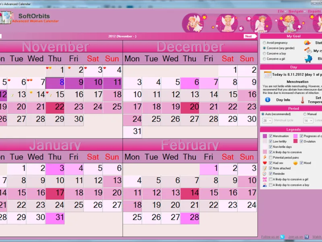
Task: Click the Next months arrow button
Action: pos(250,36)
